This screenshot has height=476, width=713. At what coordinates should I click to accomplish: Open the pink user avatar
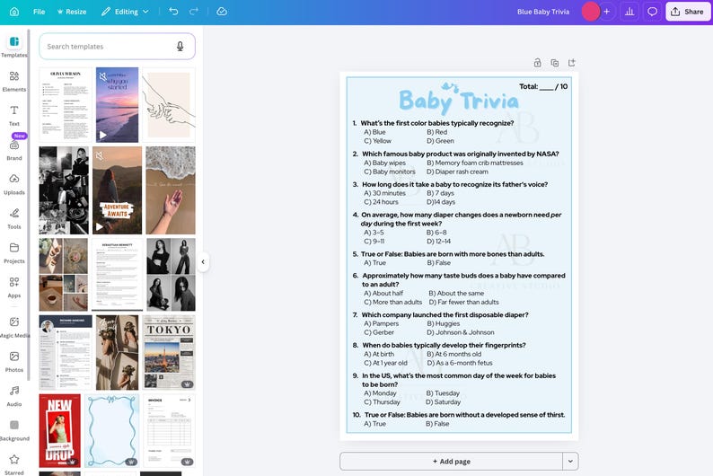pyautogui.click(x=591, y=12)
